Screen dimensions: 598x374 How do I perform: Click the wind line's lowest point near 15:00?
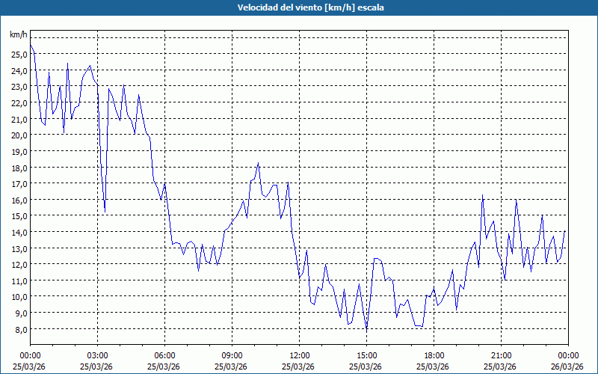click(366, 329)
